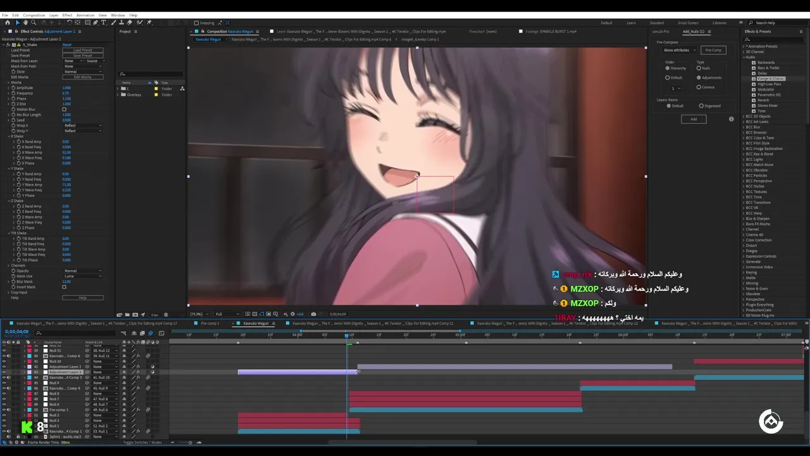Expand the Animation Presets category
Image resolution: width=810 pixels, height=456 pixels.
744,46
